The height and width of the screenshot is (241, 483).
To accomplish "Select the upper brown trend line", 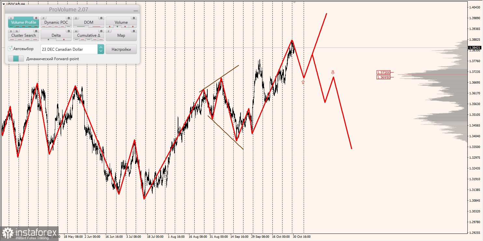I will click(x=219, y=79).
